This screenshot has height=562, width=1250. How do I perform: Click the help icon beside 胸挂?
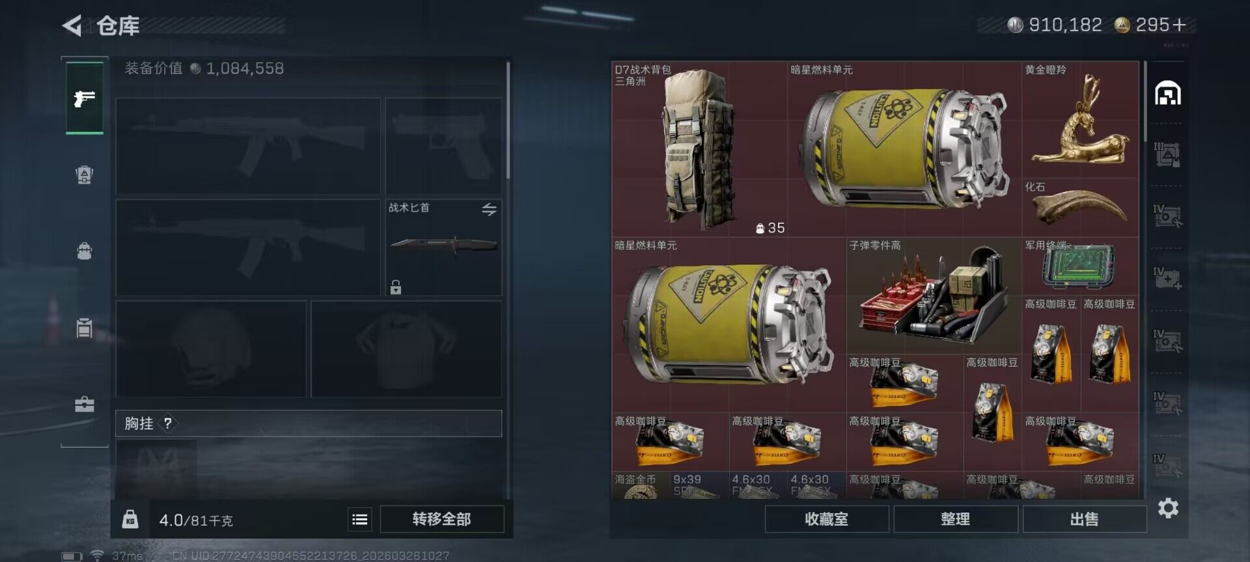pos(168,423)
